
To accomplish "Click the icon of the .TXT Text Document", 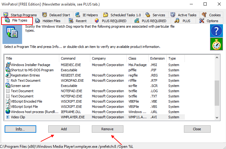I will click(x=8, y=96).
